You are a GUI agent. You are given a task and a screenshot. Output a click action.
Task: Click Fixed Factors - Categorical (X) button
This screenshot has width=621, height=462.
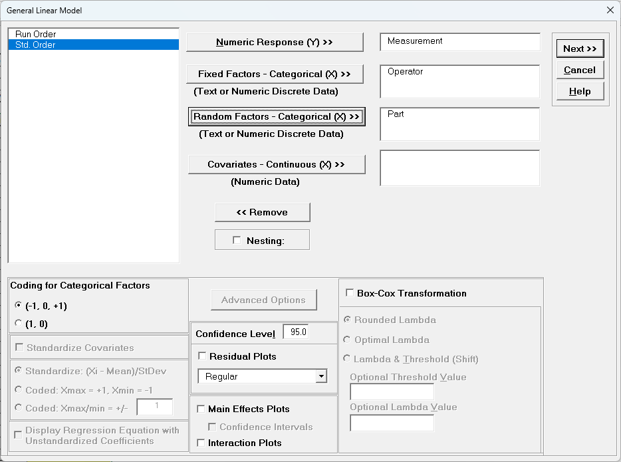click(x=275, y=73)
